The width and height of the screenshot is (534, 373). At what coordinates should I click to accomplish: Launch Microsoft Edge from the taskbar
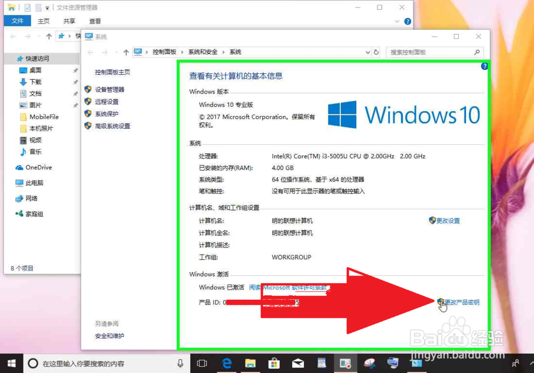[227, 363]
